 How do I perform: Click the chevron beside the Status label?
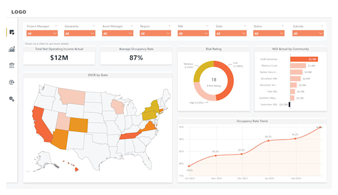(283, 26)
